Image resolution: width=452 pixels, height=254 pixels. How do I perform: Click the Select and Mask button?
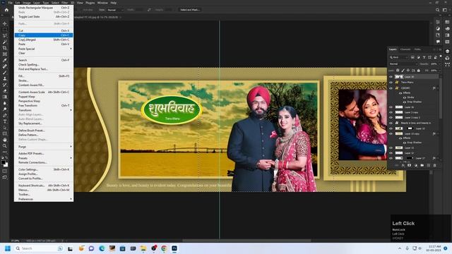[190, 10]
